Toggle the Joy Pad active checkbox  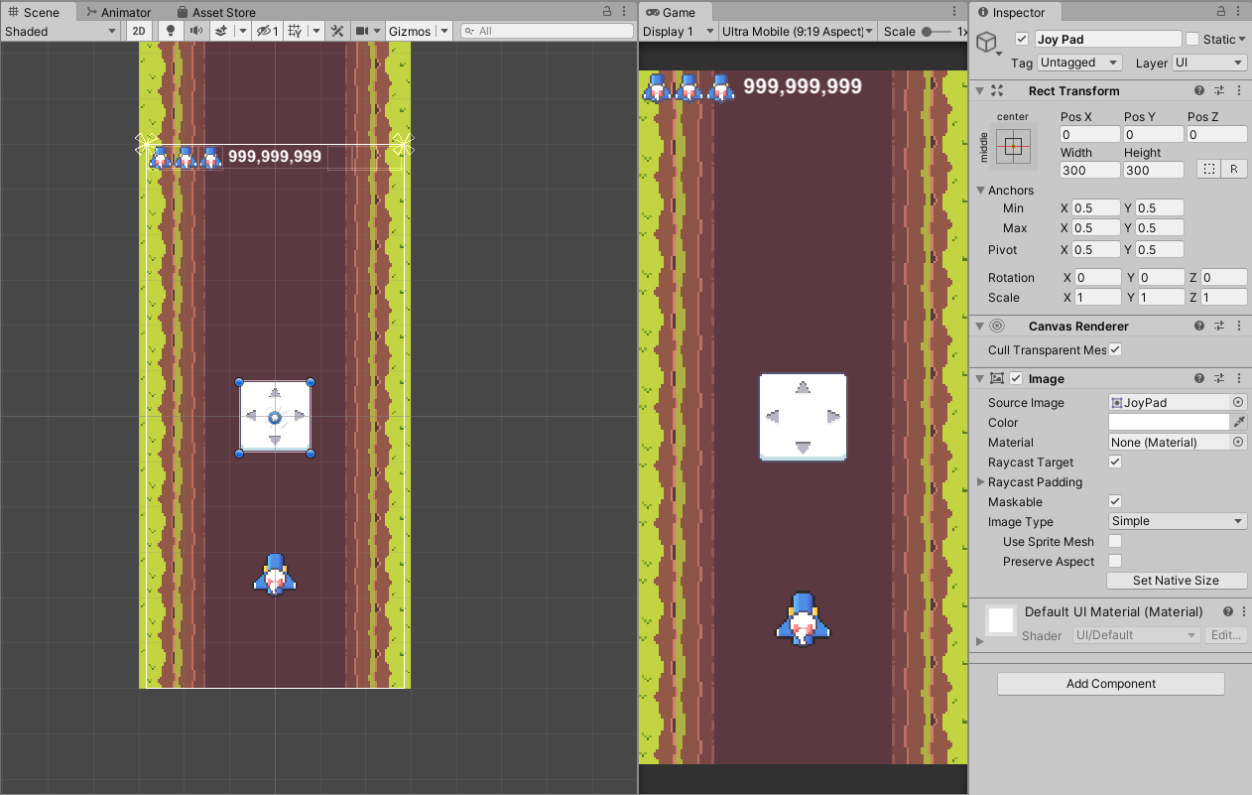1023,39
